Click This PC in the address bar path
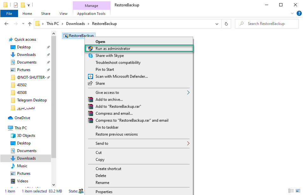This screenshot has width=303, height=195. (x=53, y=24)
